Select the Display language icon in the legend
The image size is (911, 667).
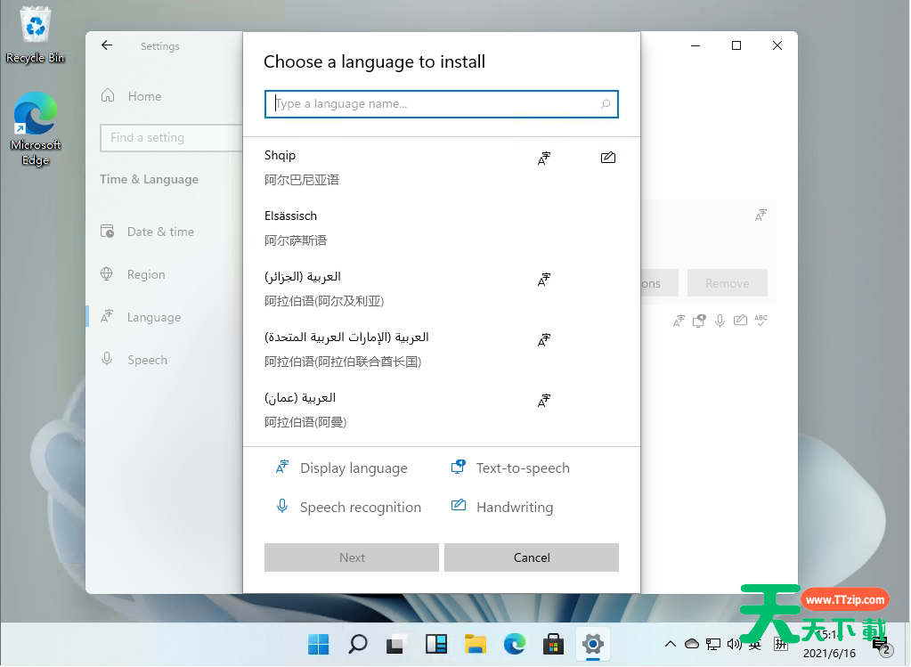[x=281, y=467]
